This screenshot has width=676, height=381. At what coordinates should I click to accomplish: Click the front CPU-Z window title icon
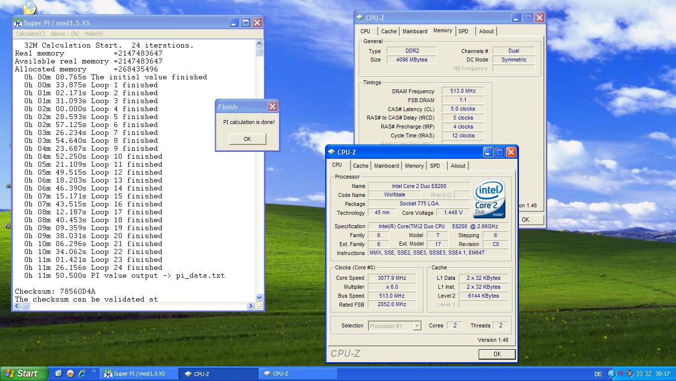tap(332, 152)
